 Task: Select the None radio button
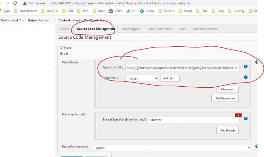61,47
